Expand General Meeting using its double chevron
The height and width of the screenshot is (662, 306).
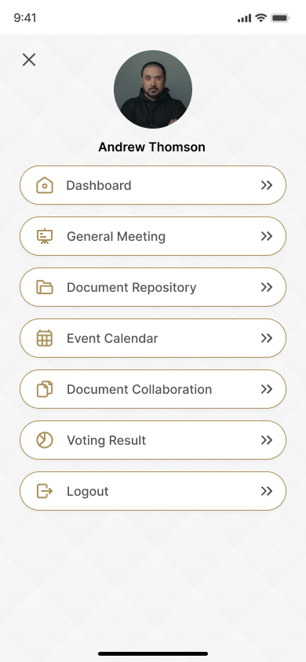tap(267, 236)
